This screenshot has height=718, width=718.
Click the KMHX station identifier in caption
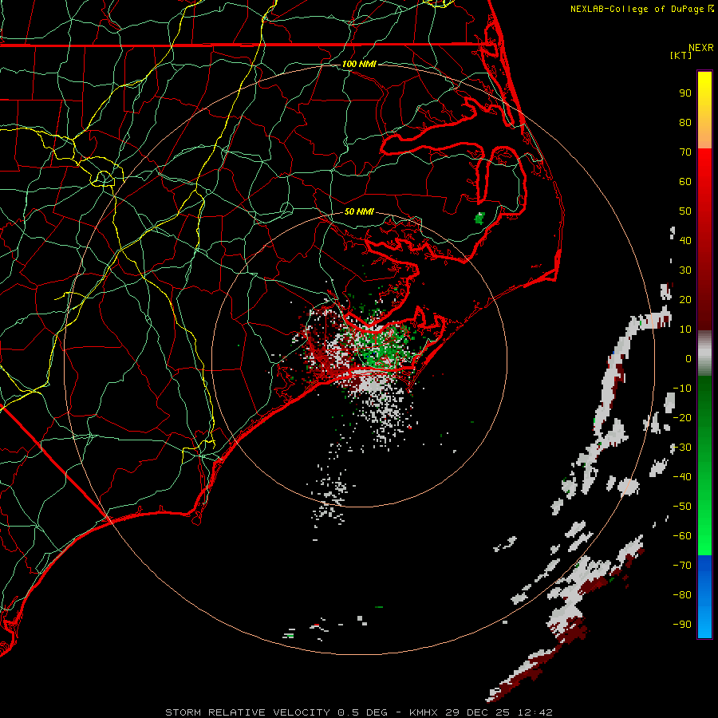(424, 712)
